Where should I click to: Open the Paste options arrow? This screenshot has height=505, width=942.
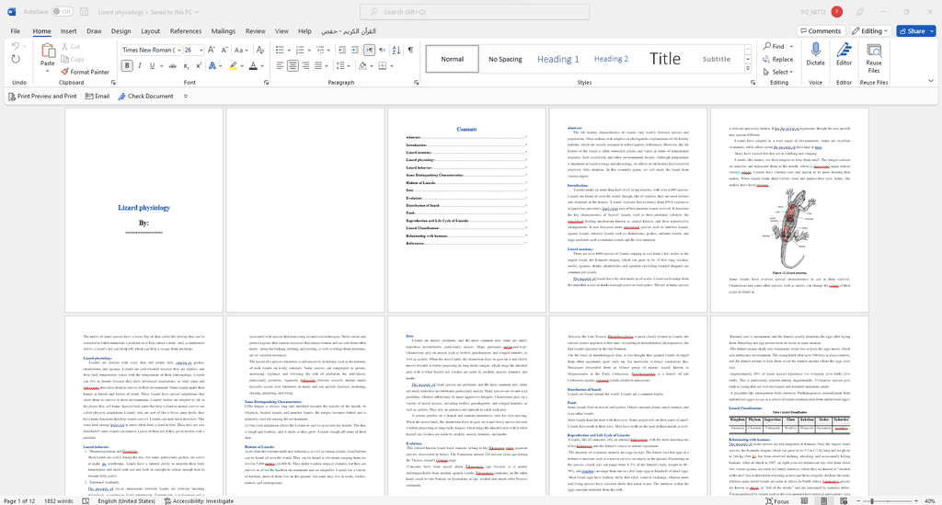pos(48,72)
